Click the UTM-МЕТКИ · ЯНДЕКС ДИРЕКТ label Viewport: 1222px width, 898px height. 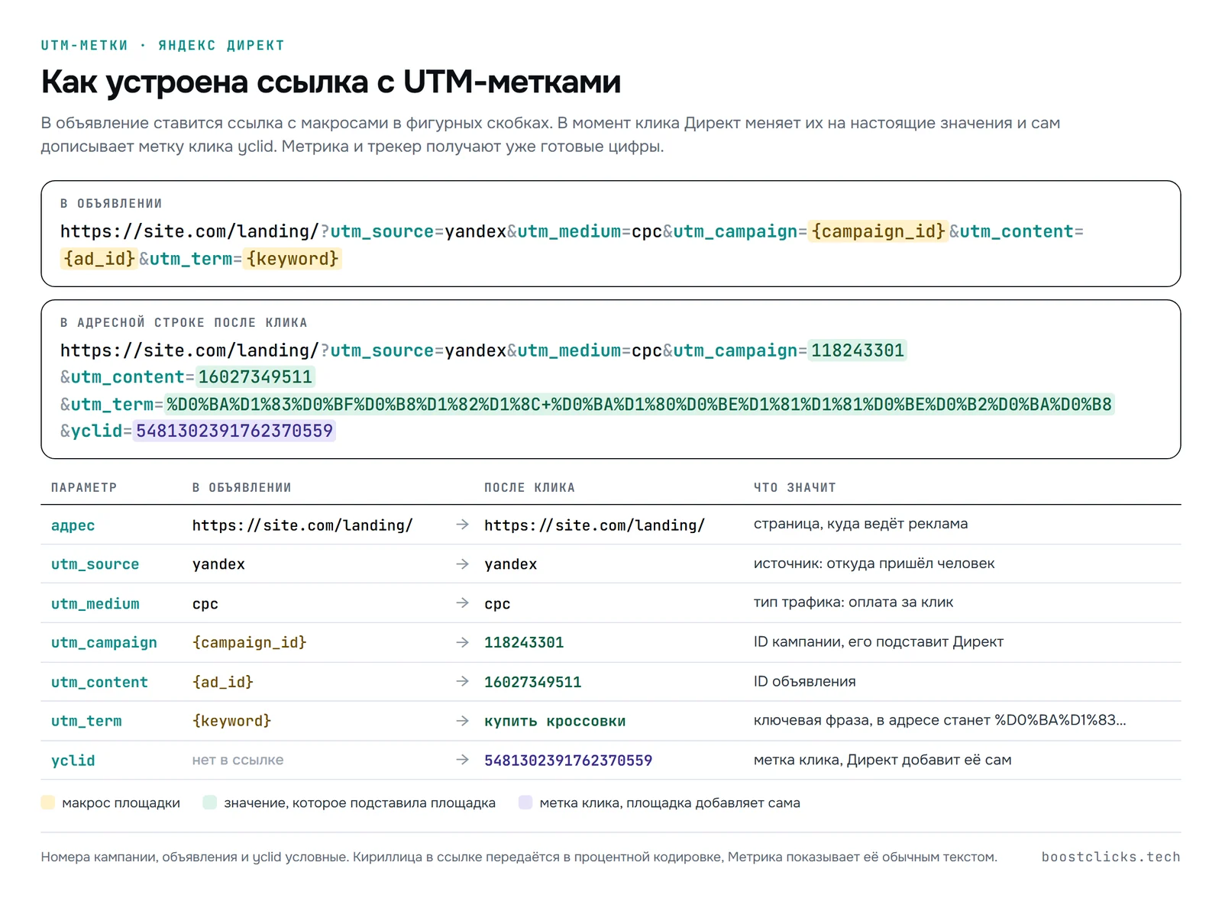(163, 46)
